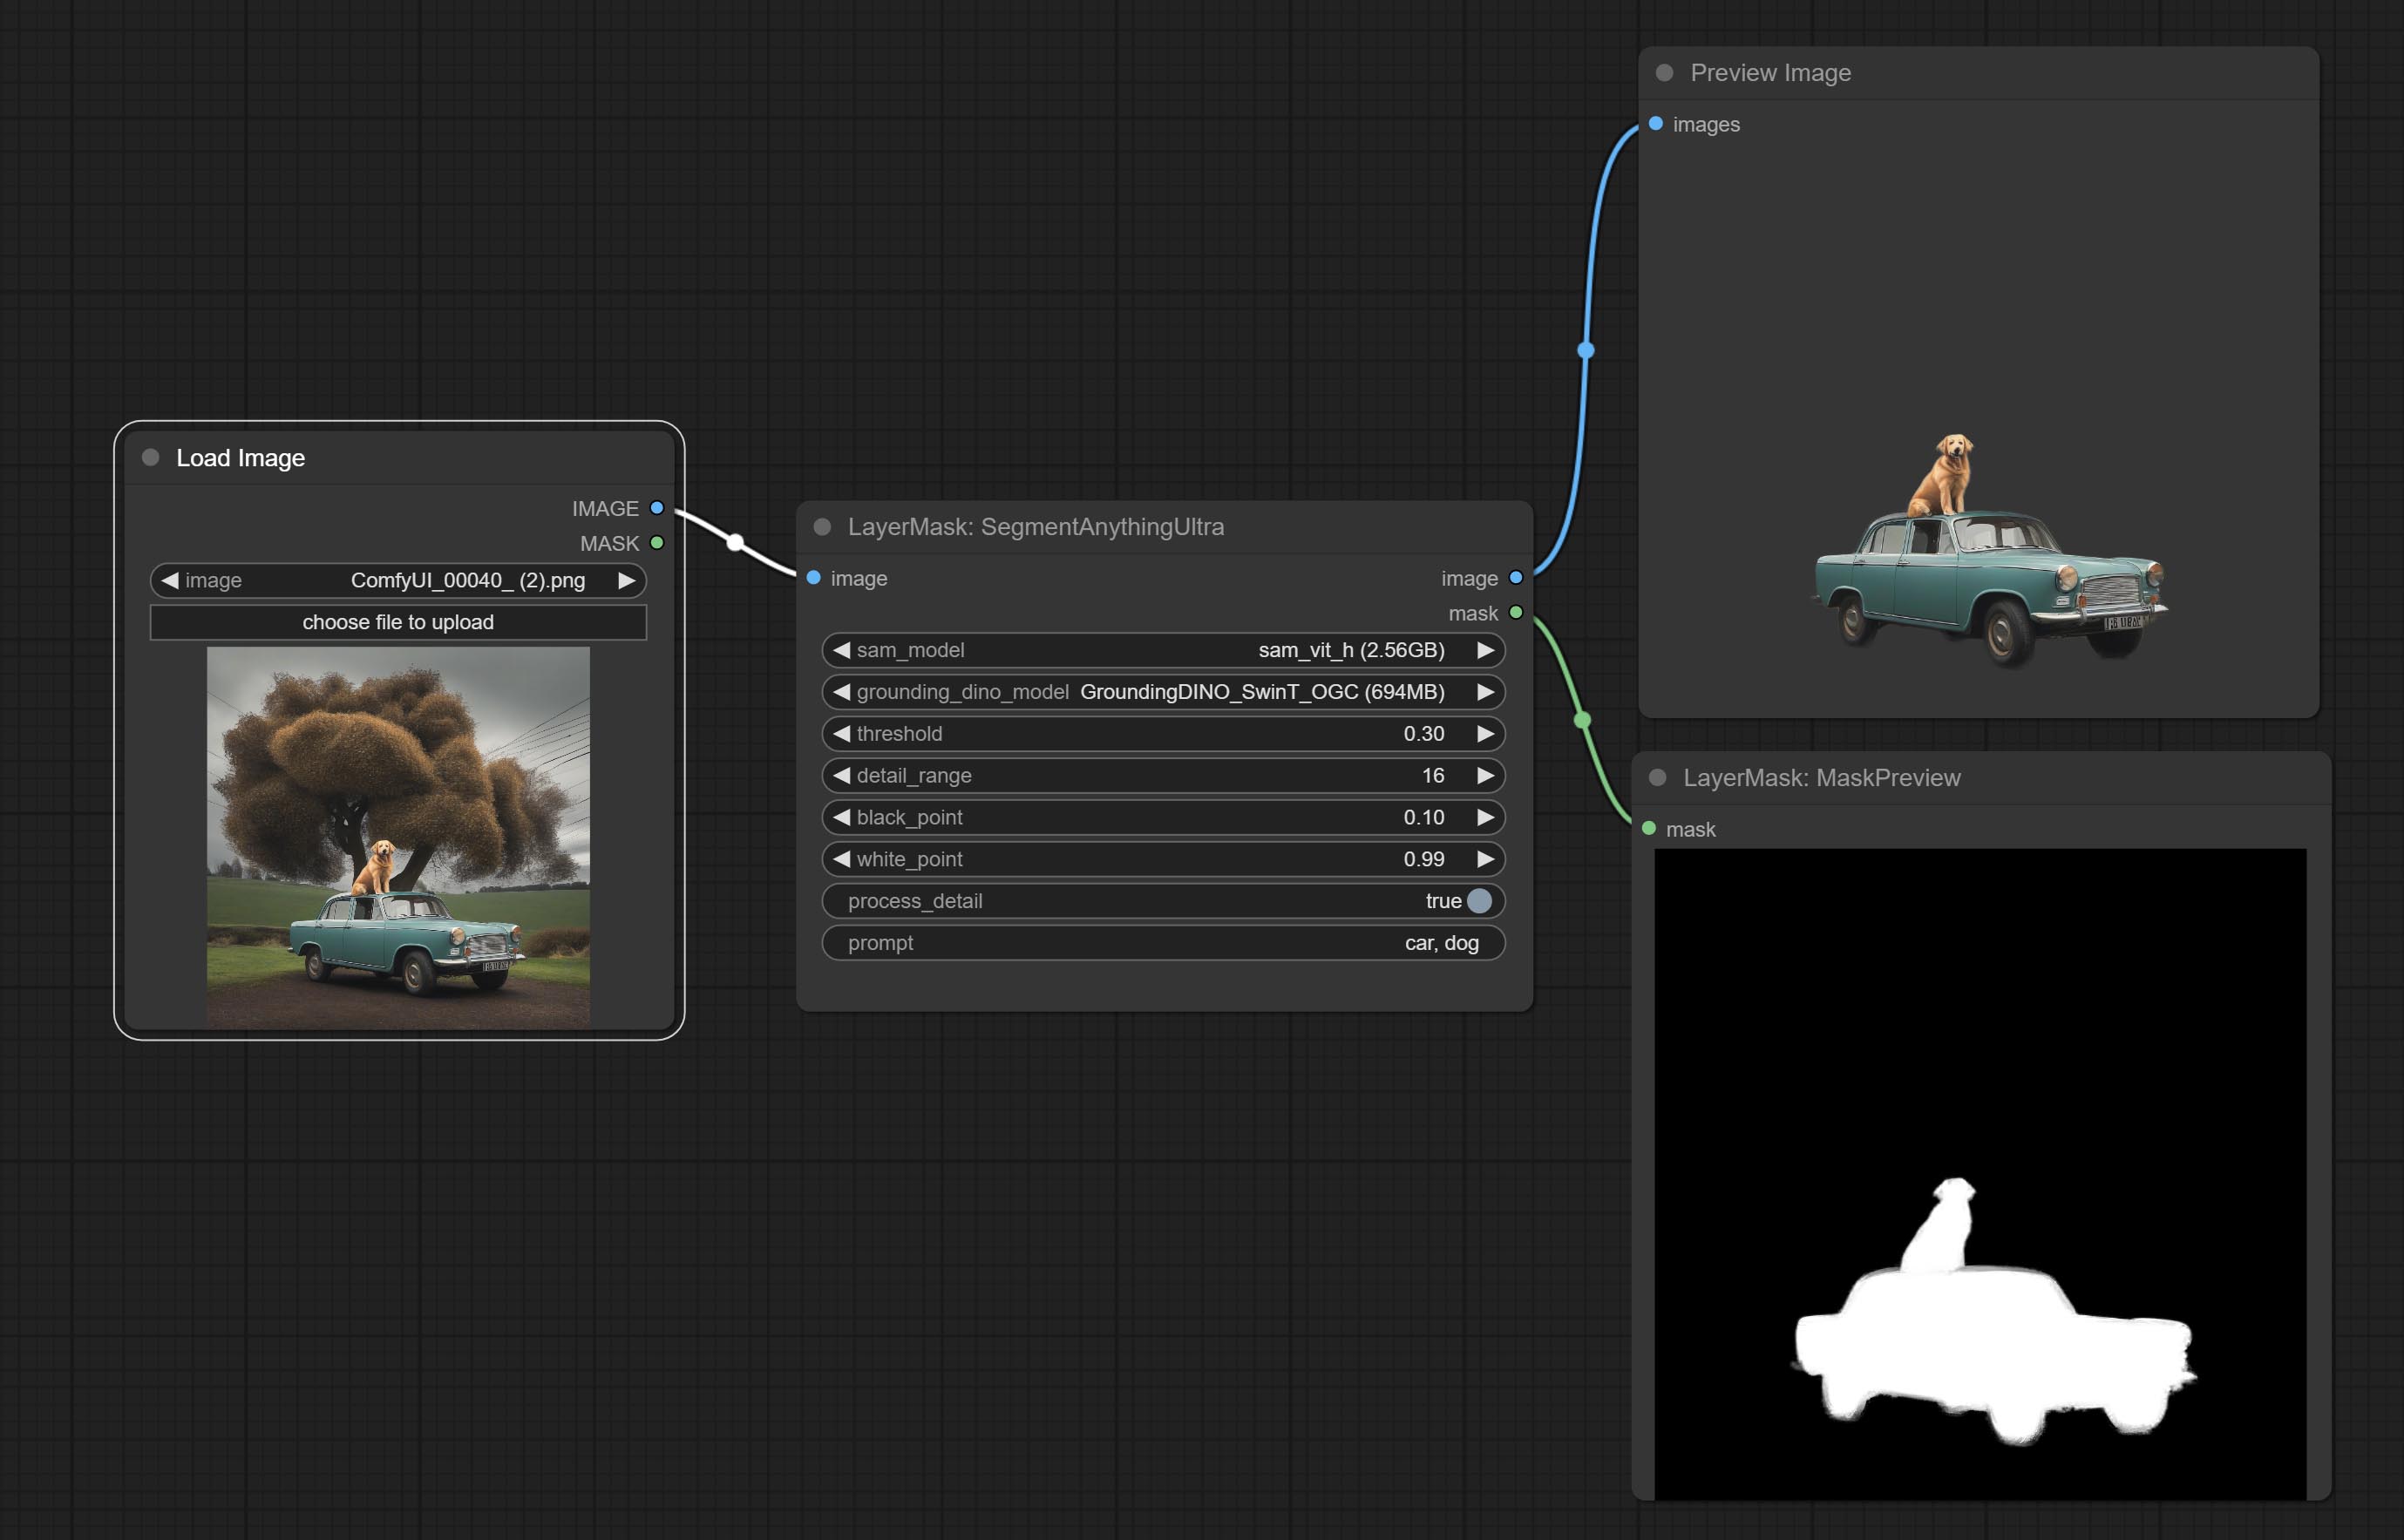Screen dimensions: 2404x1540
Task: Click the MaskPreview mask input socket
Action: (x=1649, y=829)
